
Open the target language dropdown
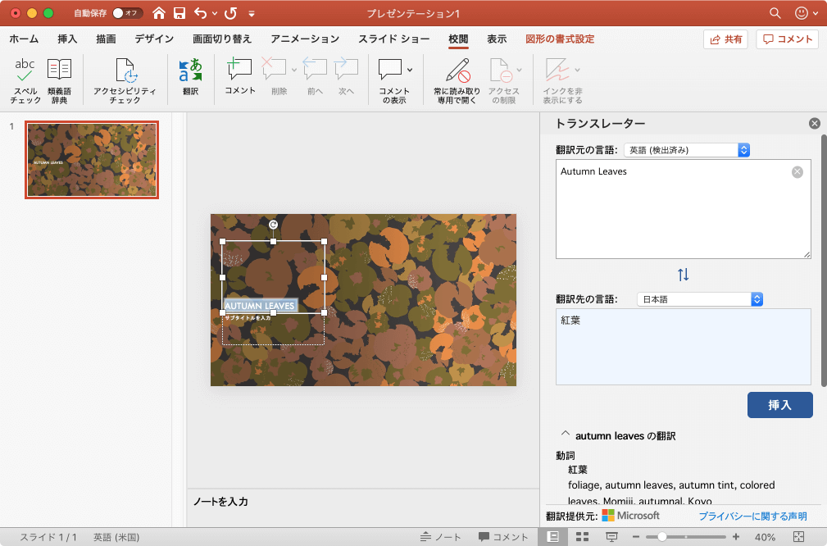(700, 299)
